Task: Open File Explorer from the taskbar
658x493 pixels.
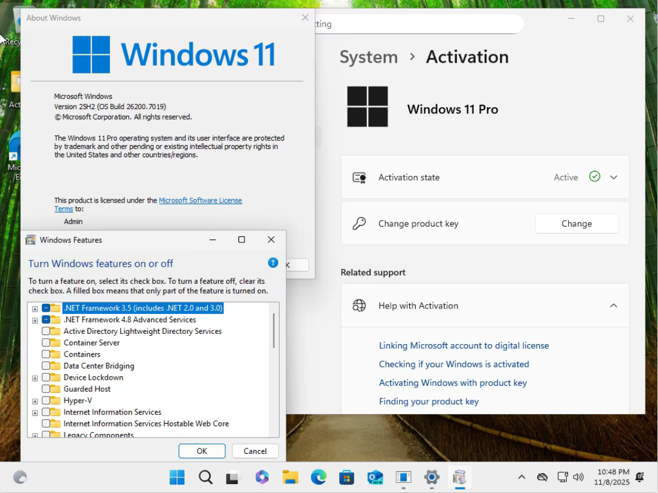Action: (x=290, y=478)
